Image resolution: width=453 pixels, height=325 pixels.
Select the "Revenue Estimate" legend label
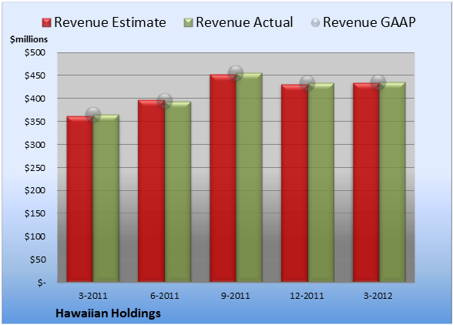[x=110, y=22]
